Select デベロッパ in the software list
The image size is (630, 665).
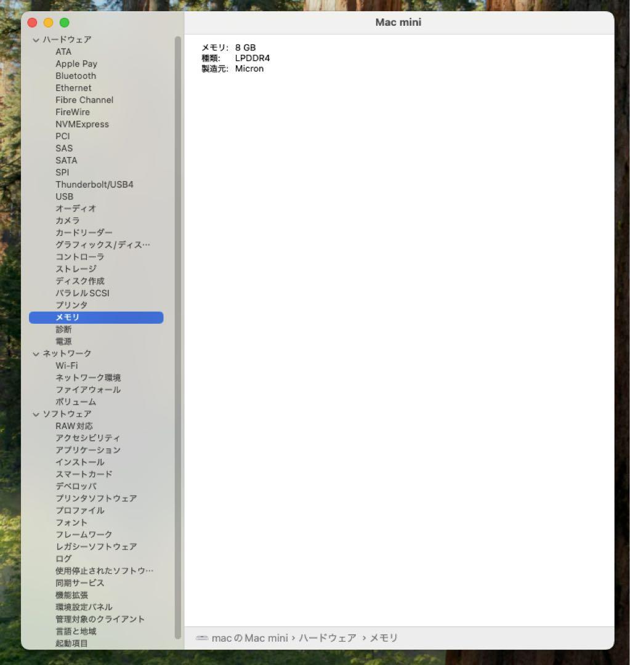point(76,486)
